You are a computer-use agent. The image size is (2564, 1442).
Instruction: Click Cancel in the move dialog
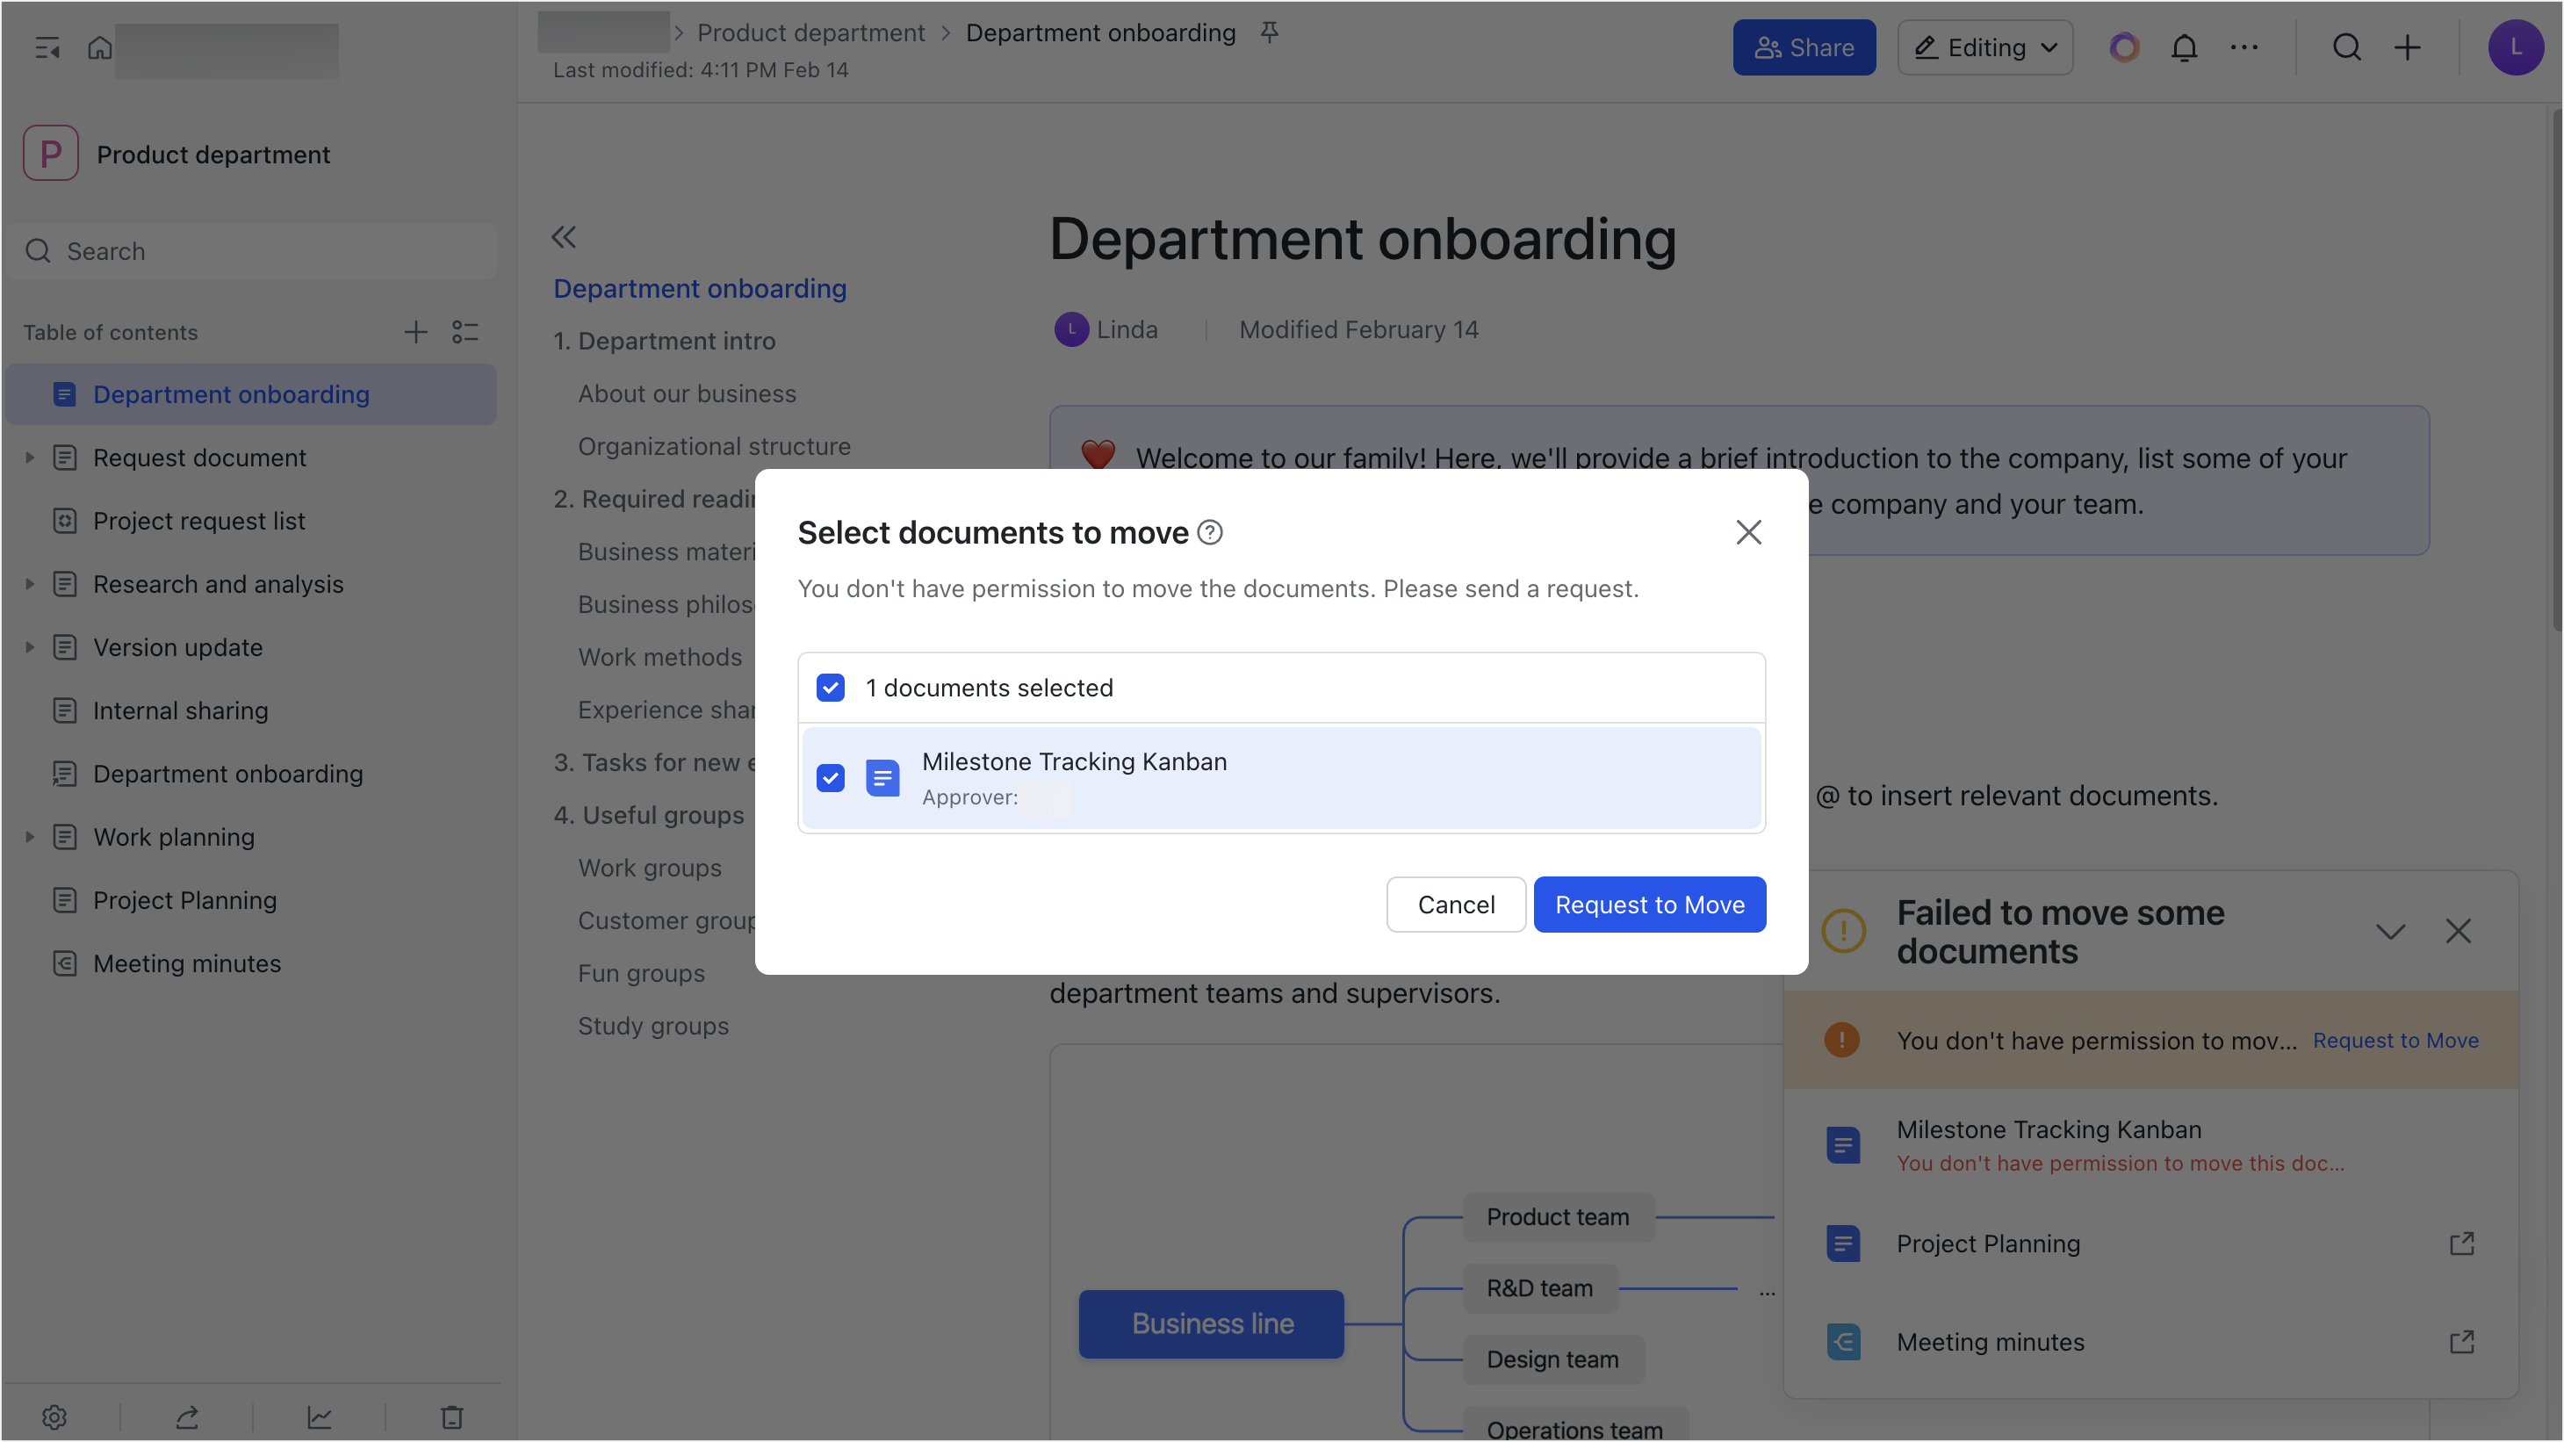(1455, 905)
